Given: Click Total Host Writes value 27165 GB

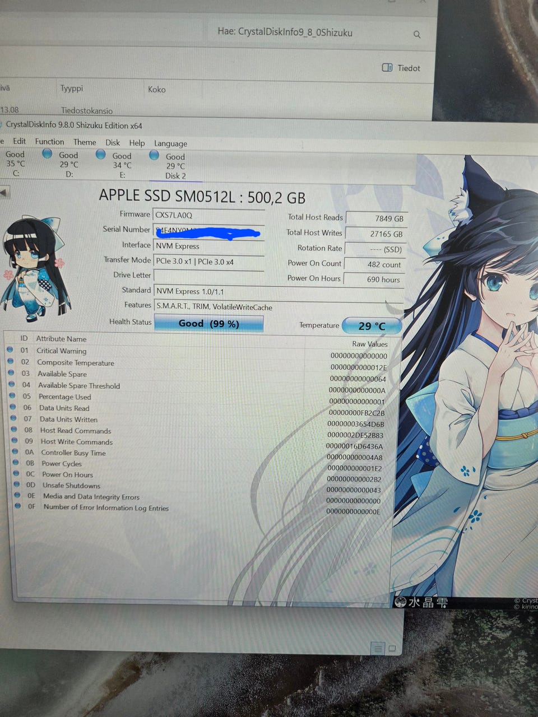Looking at the screenshot, I should (375, 234).
